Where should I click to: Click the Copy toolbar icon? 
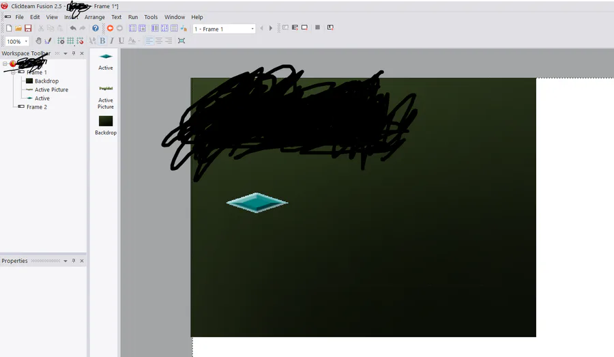tap(50, 28)
